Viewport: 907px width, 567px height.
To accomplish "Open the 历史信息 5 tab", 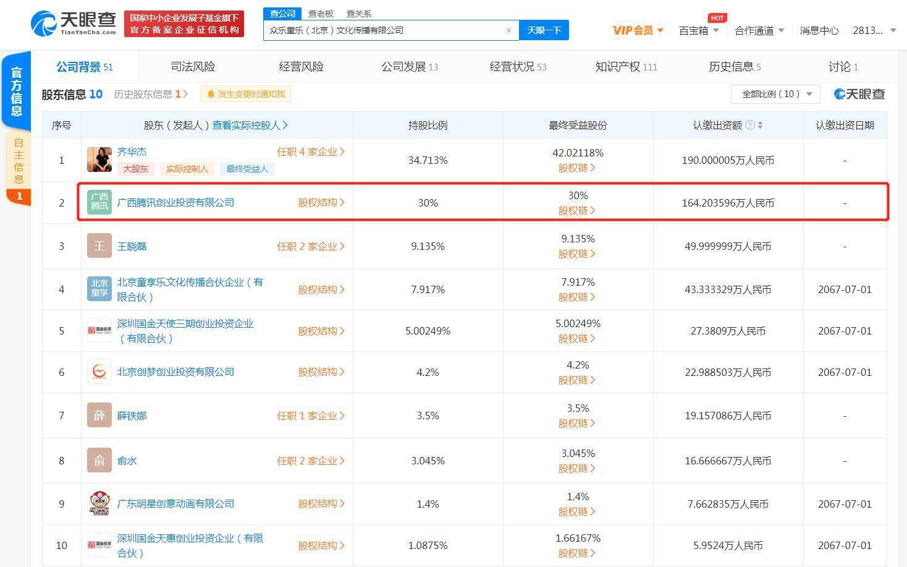I will point(735,67).
